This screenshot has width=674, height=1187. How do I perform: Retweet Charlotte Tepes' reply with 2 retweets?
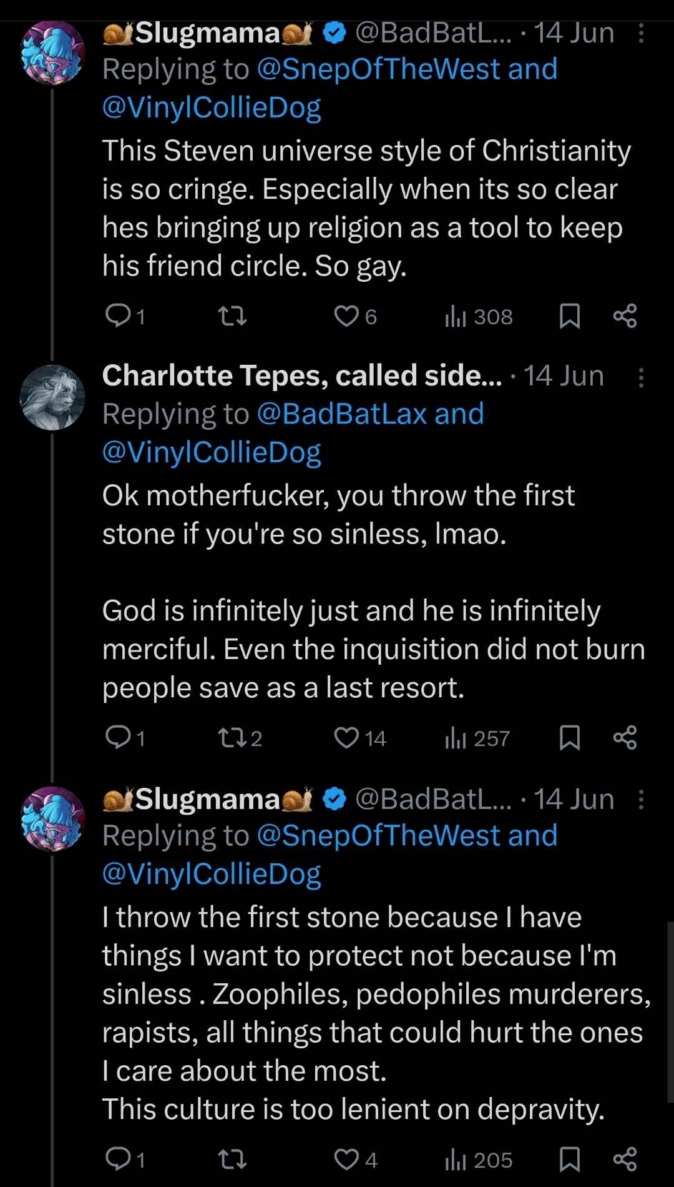(x=232, y=738)
